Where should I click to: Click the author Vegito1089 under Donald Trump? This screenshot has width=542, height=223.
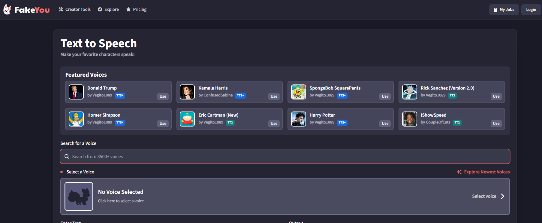102,95
